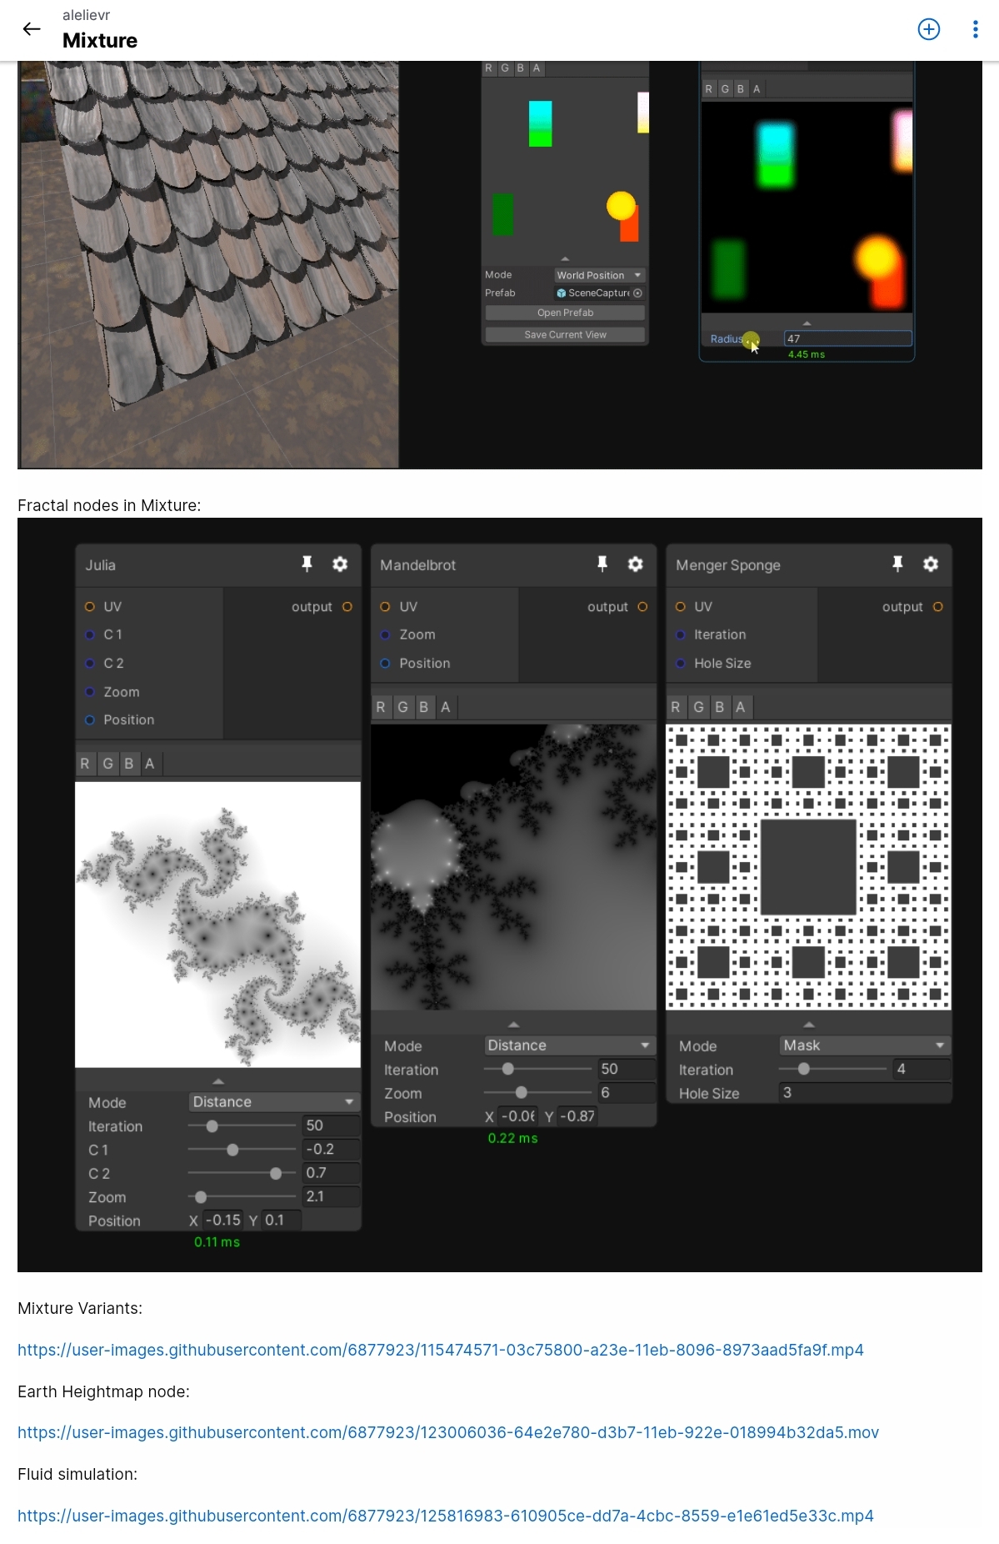Click the Julia C 1 port
The image size is (999, 1544).
89,634
